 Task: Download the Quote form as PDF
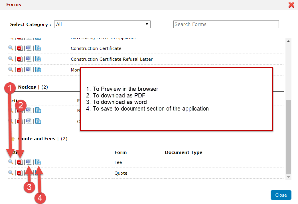point(20,173)
